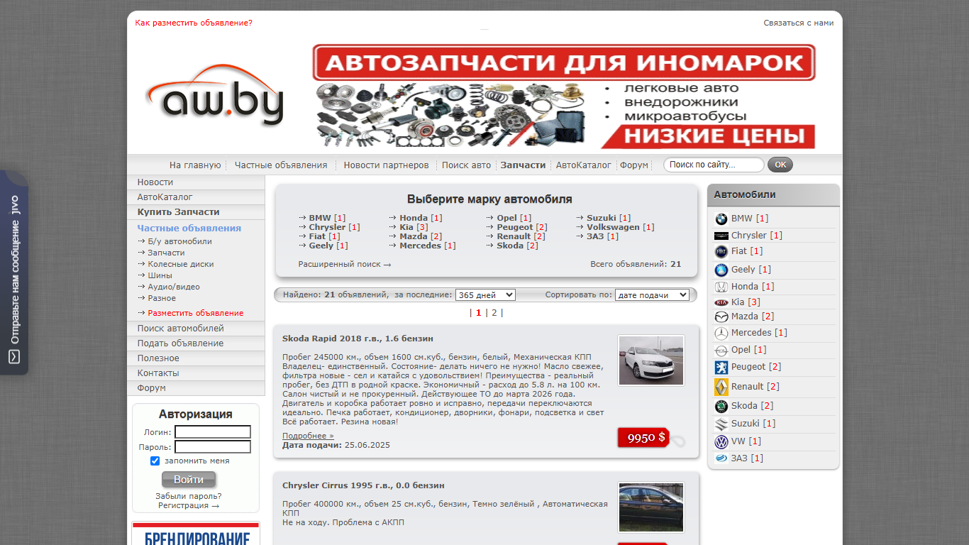The height and width of the screenshot is (545, 969).
Task: Click the Пароль input field
Action: tap(213, 447)
